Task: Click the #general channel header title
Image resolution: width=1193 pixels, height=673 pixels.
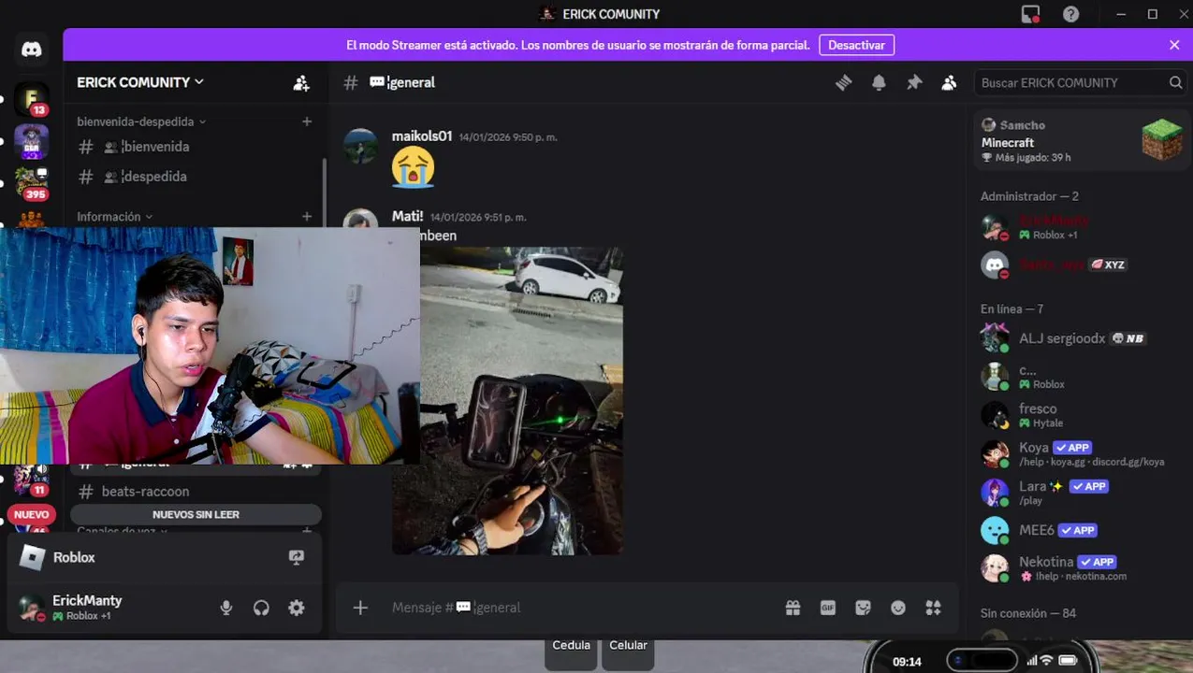Action: pyautogui.click(x=402, y=82)
